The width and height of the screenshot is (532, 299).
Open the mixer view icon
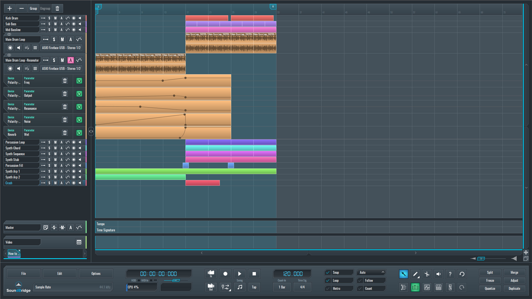tap(438, 287)
